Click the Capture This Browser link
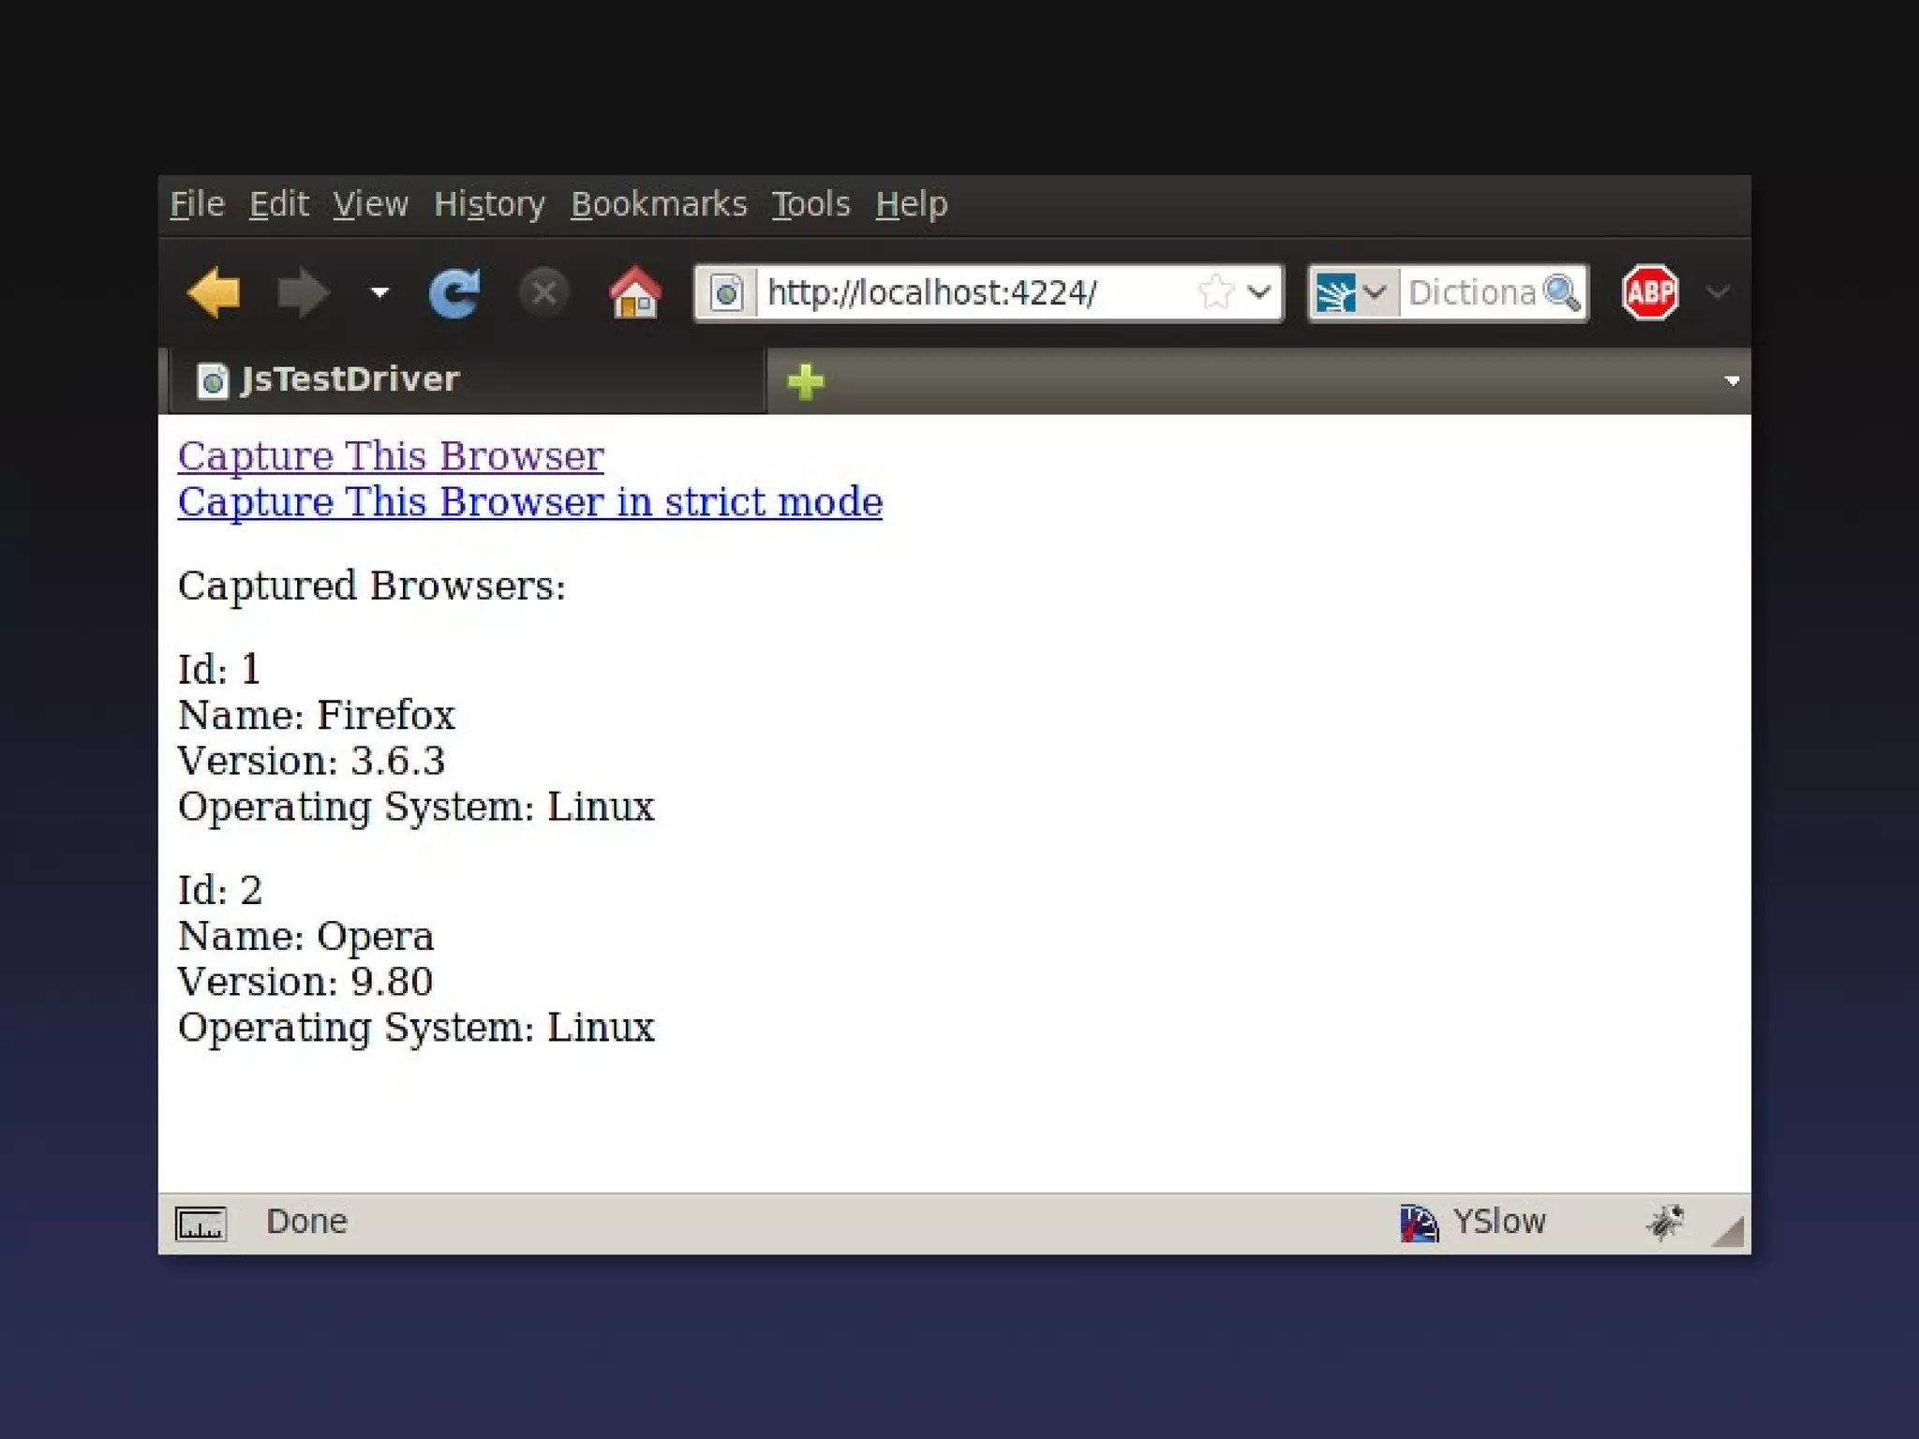The width and height of the screenshot is (1919, 1439). tap(391, 456)
